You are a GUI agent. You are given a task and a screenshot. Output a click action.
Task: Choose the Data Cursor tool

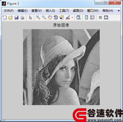[62, 17]
